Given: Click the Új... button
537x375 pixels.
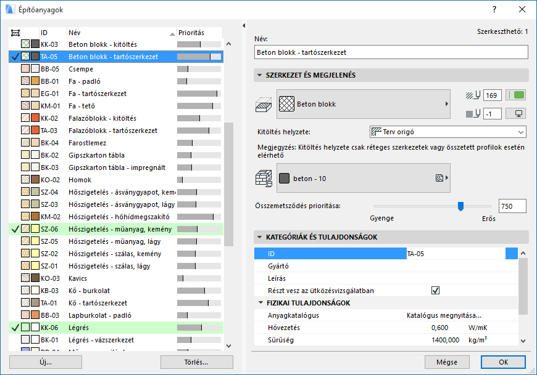Looking at the screenshot, I should tap(46, 362).
